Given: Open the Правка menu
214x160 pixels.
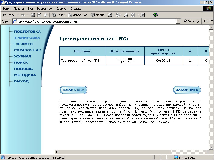Looking at the screenshot, I should 19,9.
